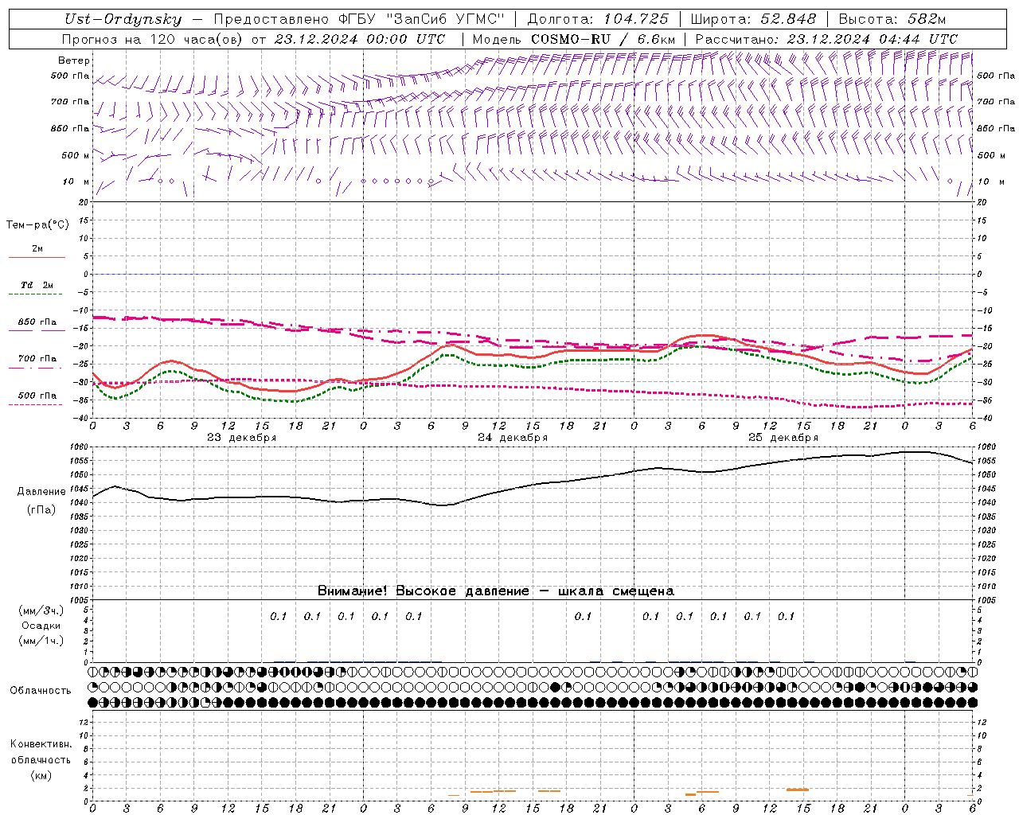Screen dimensions: 1019x815
Task: Click the Облачность cloudiness label
Action: [x=41, y=691]
